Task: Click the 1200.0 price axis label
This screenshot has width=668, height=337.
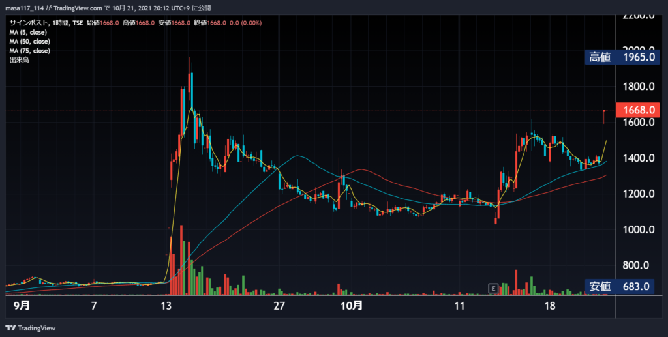Action: point(639,194)
